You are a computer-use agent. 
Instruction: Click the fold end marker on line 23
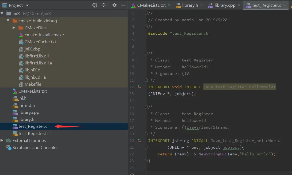(x=146, y=161)
